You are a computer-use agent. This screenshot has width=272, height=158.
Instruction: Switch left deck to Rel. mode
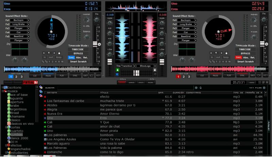click(x=85, y=57)
